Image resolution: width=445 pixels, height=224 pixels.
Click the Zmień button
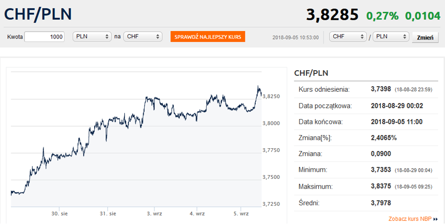tap(425, 38)
